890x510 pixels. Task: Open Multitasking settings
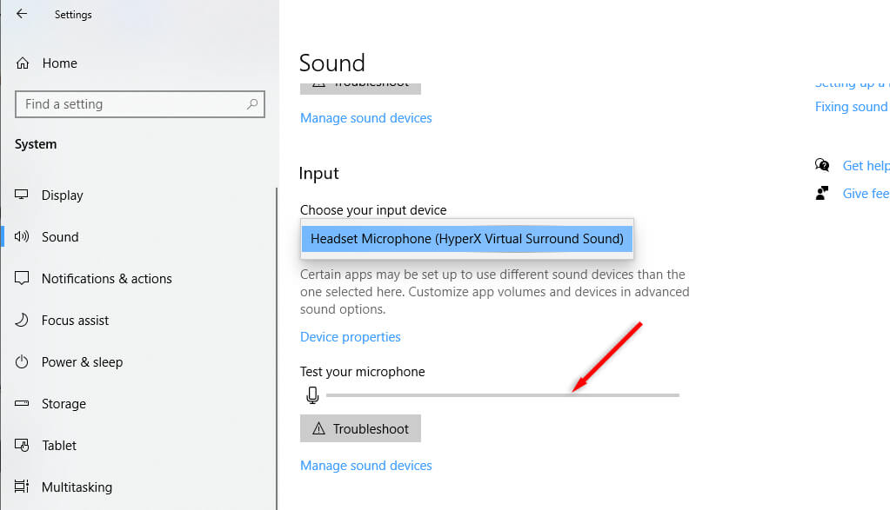(77, 487)
